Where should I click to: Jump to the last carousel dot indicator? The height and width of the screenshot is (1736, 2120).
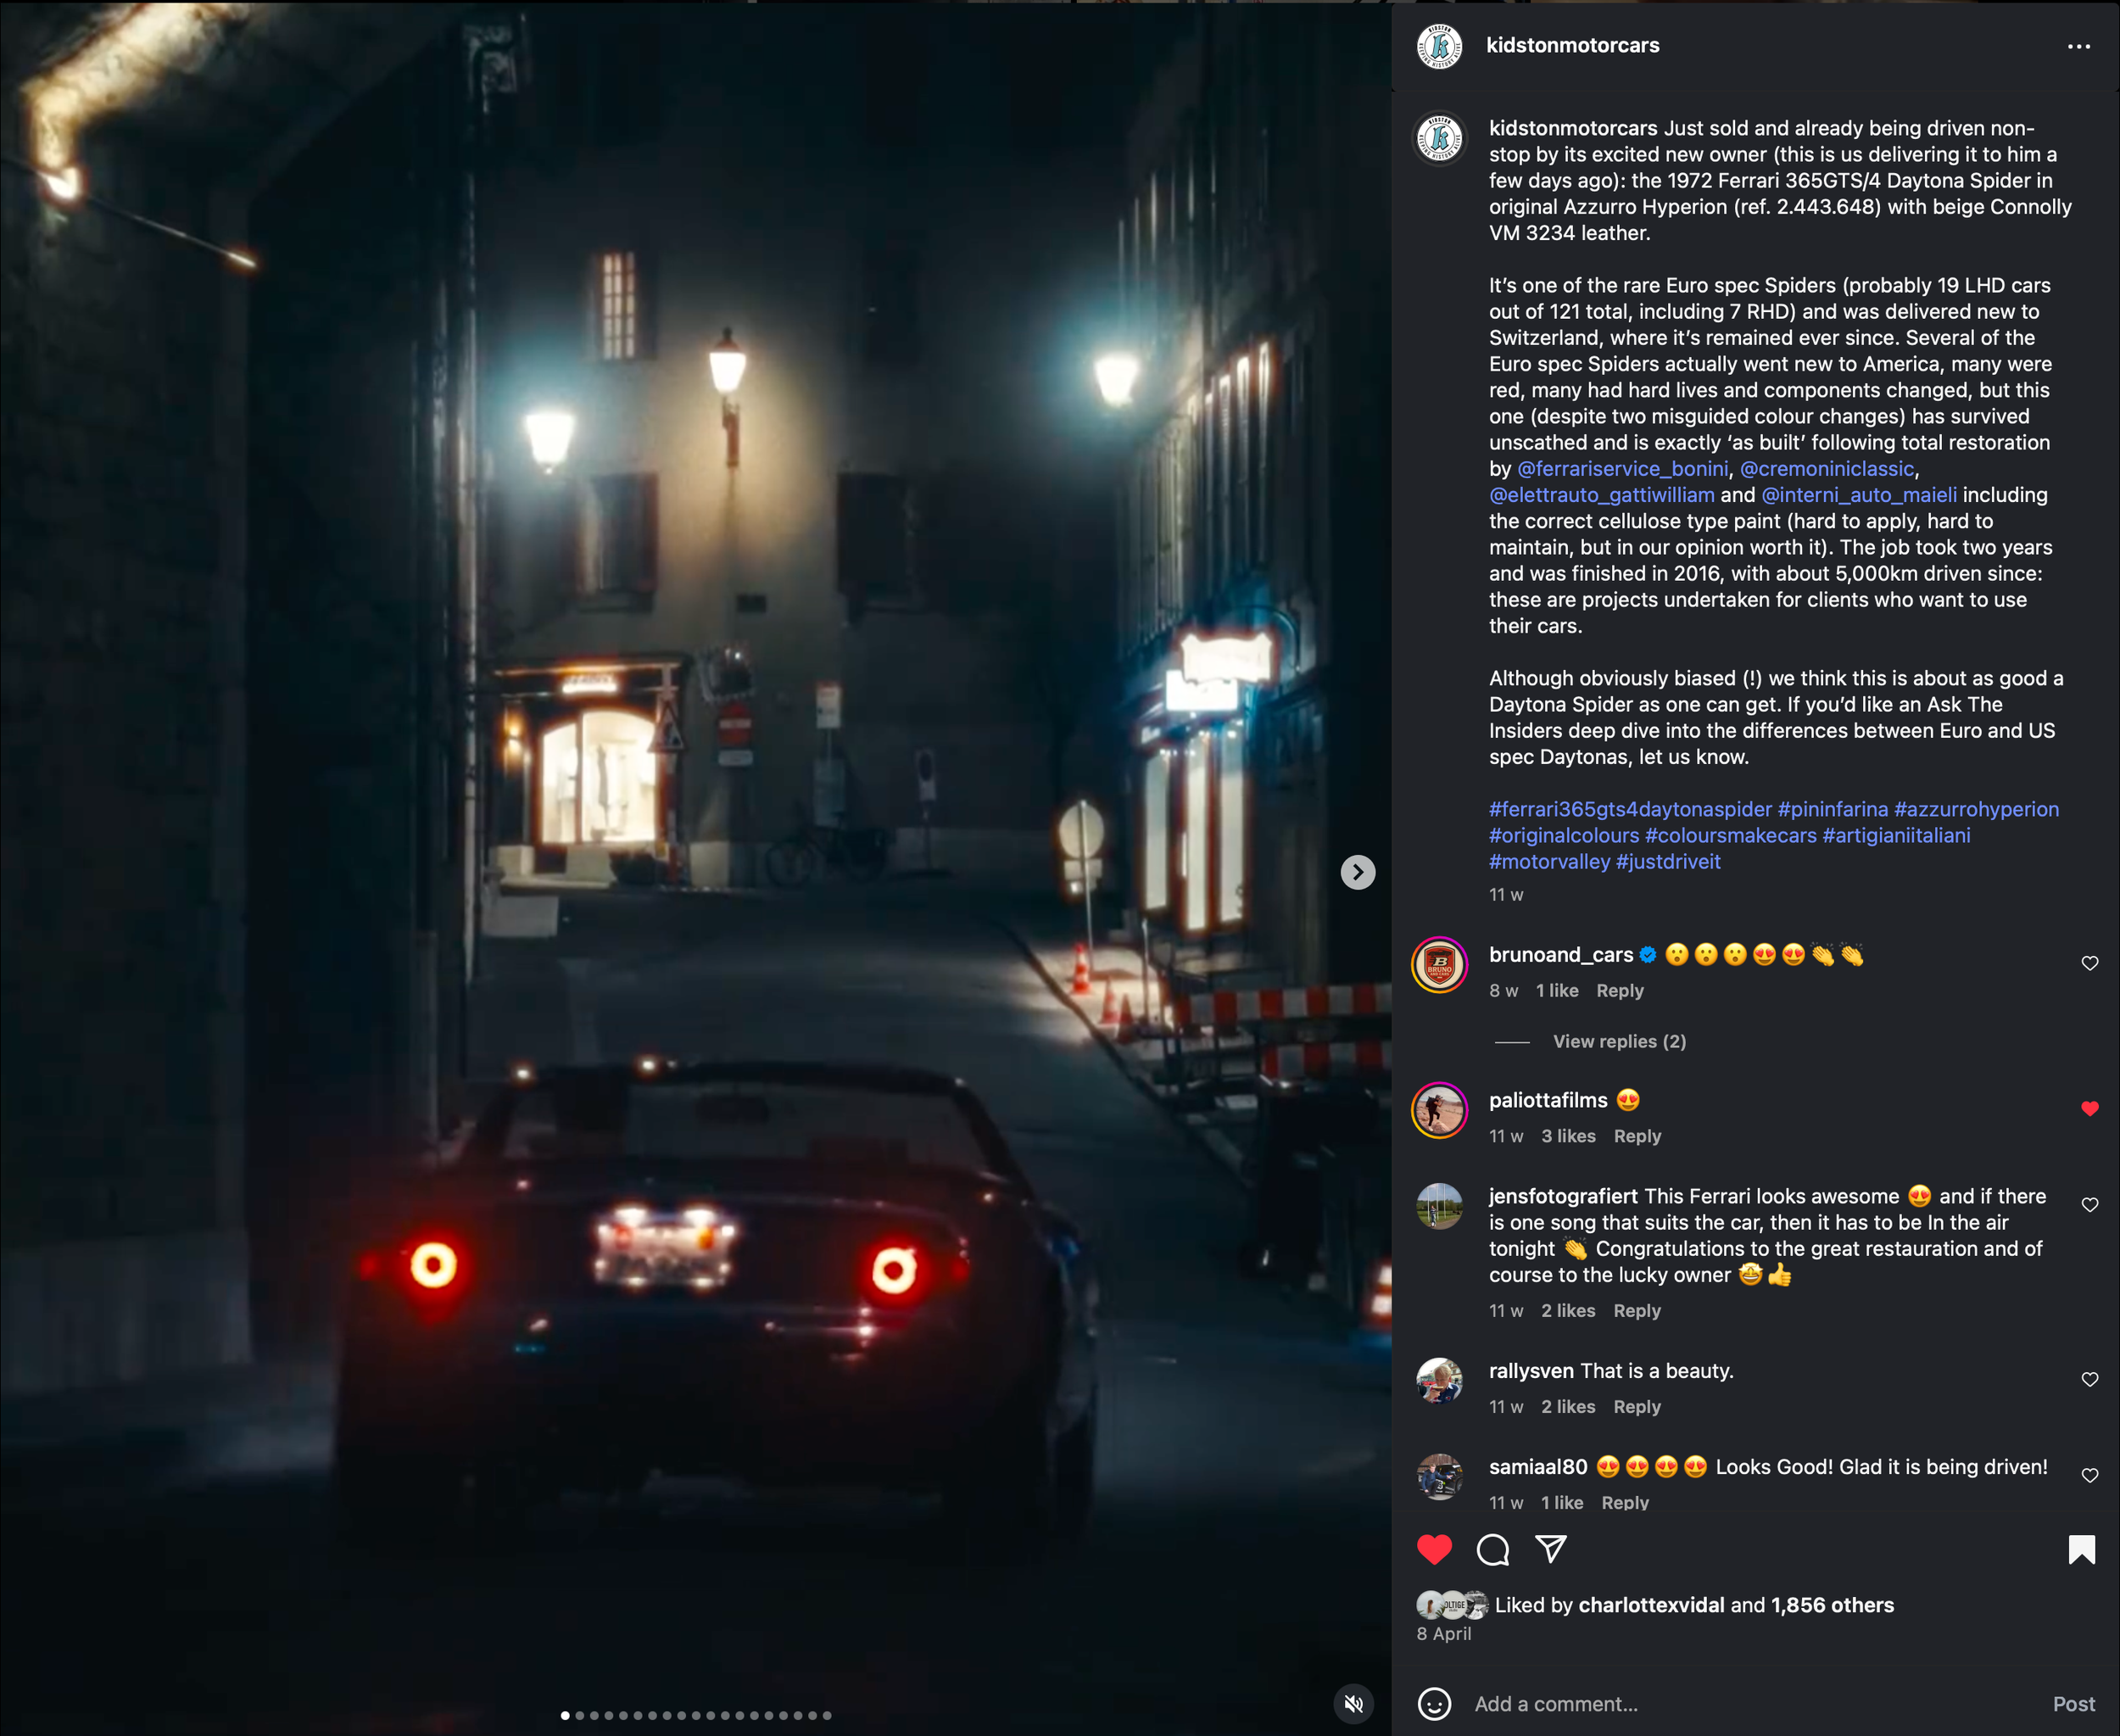pyautogui.click(x=827, y=1715)
